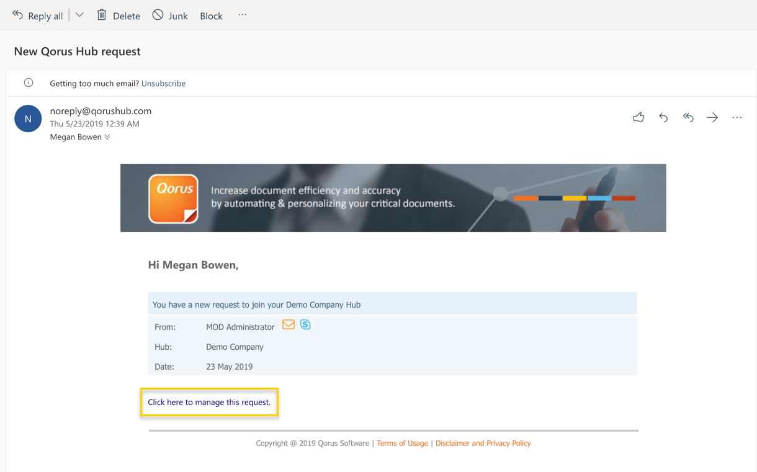
Task: Block the sender
Action: pyautogui.click(x=211, y=16)
